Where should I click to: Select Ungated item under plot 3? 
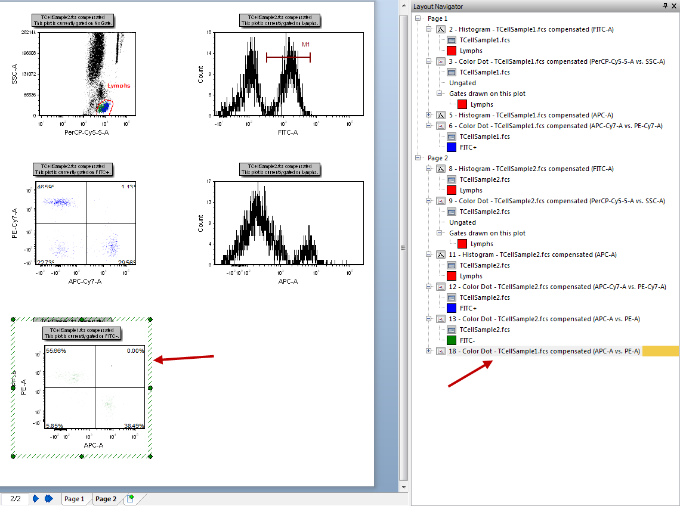pyautogui.click(x=462, y=83)
